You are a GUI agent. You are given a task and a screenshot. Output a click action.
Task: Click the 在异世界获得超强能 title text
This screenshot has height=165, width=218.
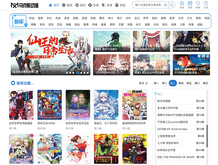click(21, 123)
